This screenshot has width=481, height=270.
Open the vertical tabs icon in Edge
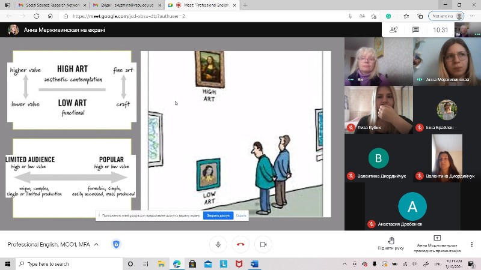click(8, 5)
